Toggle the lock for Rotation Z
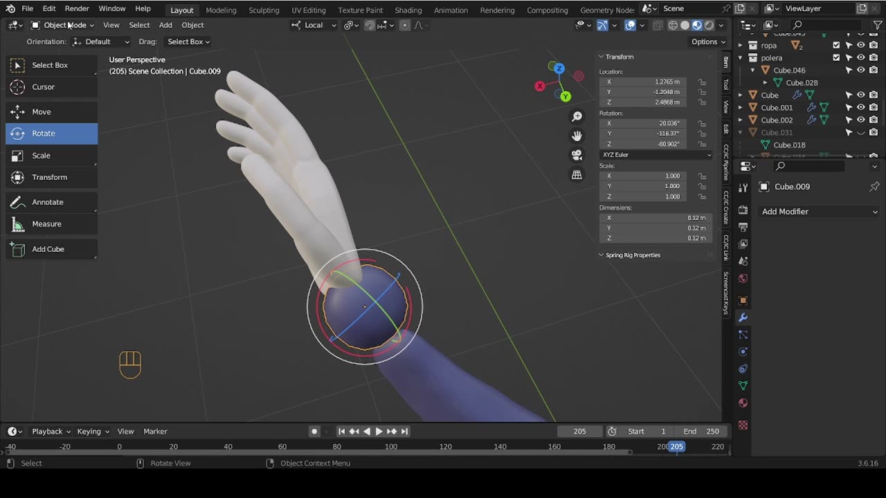Screen dimensions: 886x498 pos(702,144)
